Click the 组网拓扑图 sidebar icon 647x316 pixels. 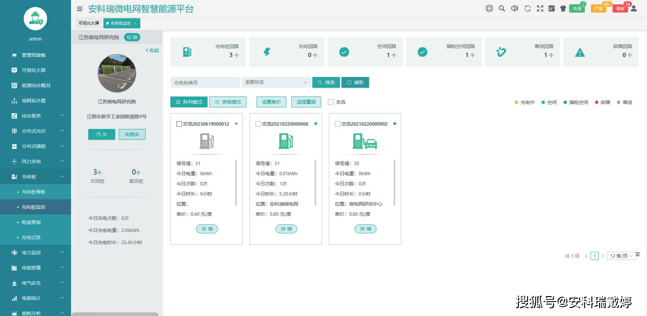14,101
